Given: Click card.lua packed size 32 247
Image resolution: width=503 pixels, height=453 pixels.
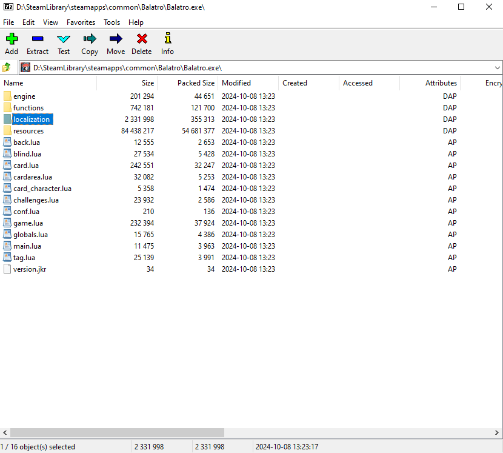Looking at the screenshot, I should (204, 166).
